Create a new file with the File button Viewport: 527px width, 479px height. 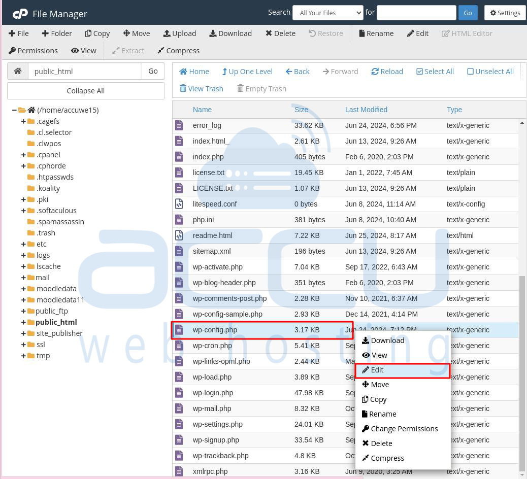pos(18,33)
